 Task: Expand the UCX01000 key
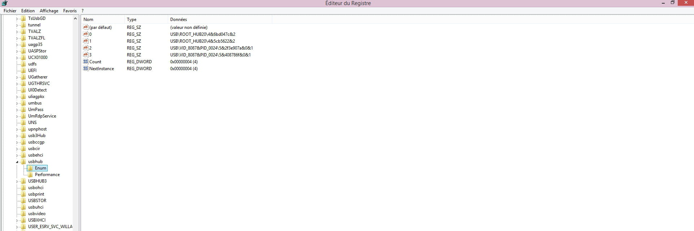pos(17,58)
